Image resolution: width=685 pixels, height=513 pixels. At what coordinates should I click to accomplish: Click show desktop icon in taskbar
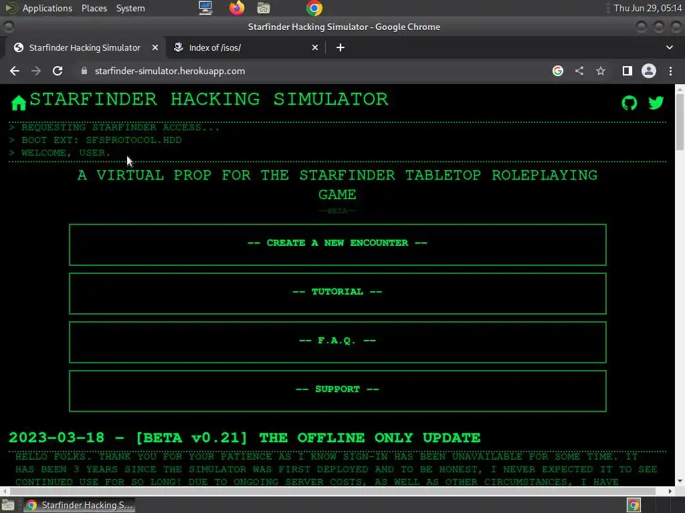8,505
